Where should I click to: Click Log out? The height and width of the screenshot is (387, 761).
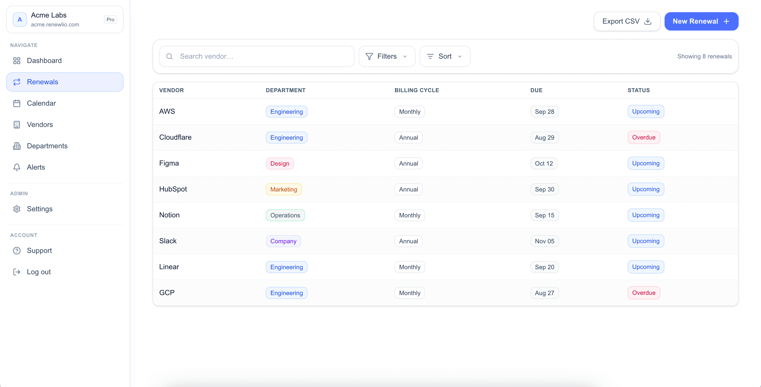[x=65, y=272]
